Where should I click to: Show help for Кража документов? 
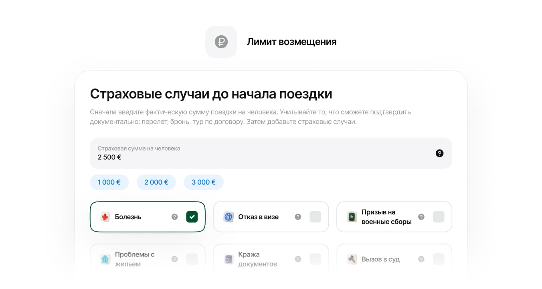[298, 259]
